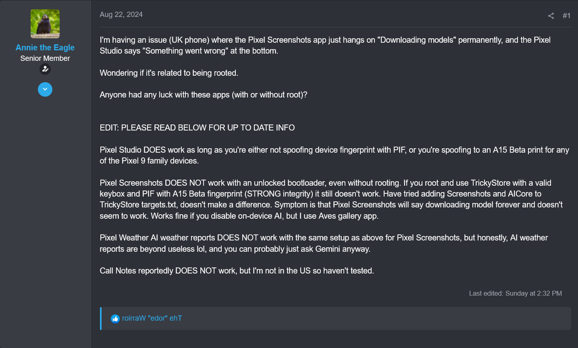Click the Aug 22, 2024 post date
This screenshot has width=578, height=348.
pyautogui.click(x=121, y=14)
